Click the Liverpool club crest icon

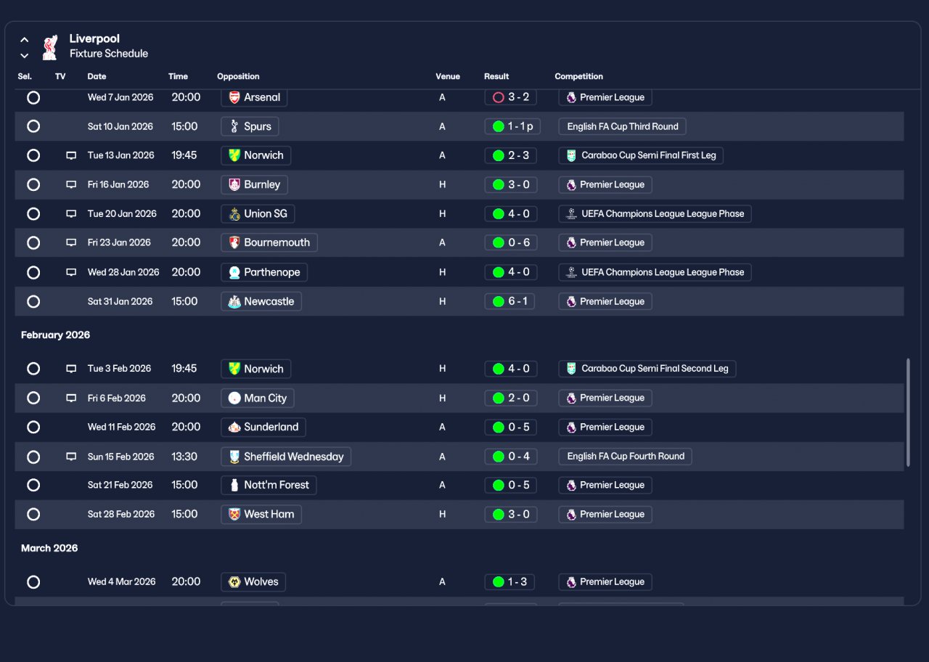[49, 47]
